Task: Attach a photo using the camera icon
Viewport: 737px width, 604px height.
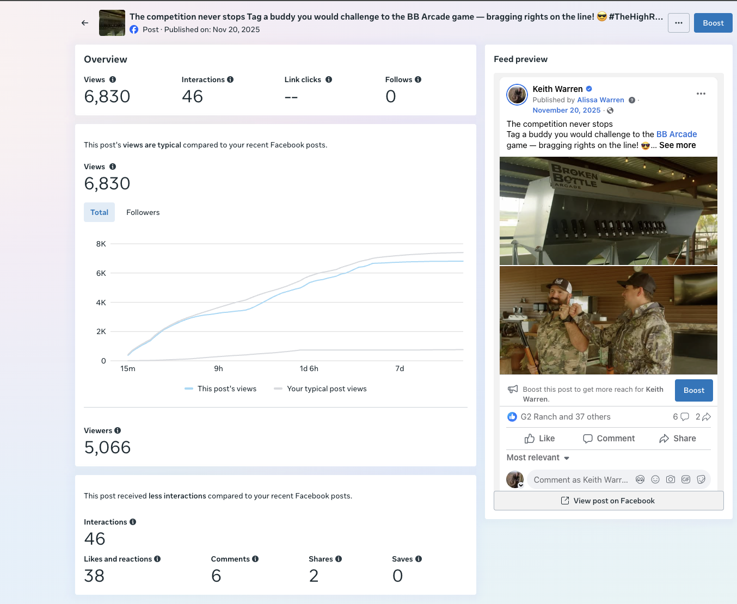Action: [671, 479]
